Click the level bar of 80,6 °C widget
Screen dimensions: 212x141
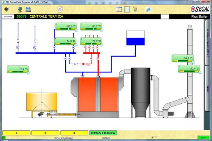[66, 29]
